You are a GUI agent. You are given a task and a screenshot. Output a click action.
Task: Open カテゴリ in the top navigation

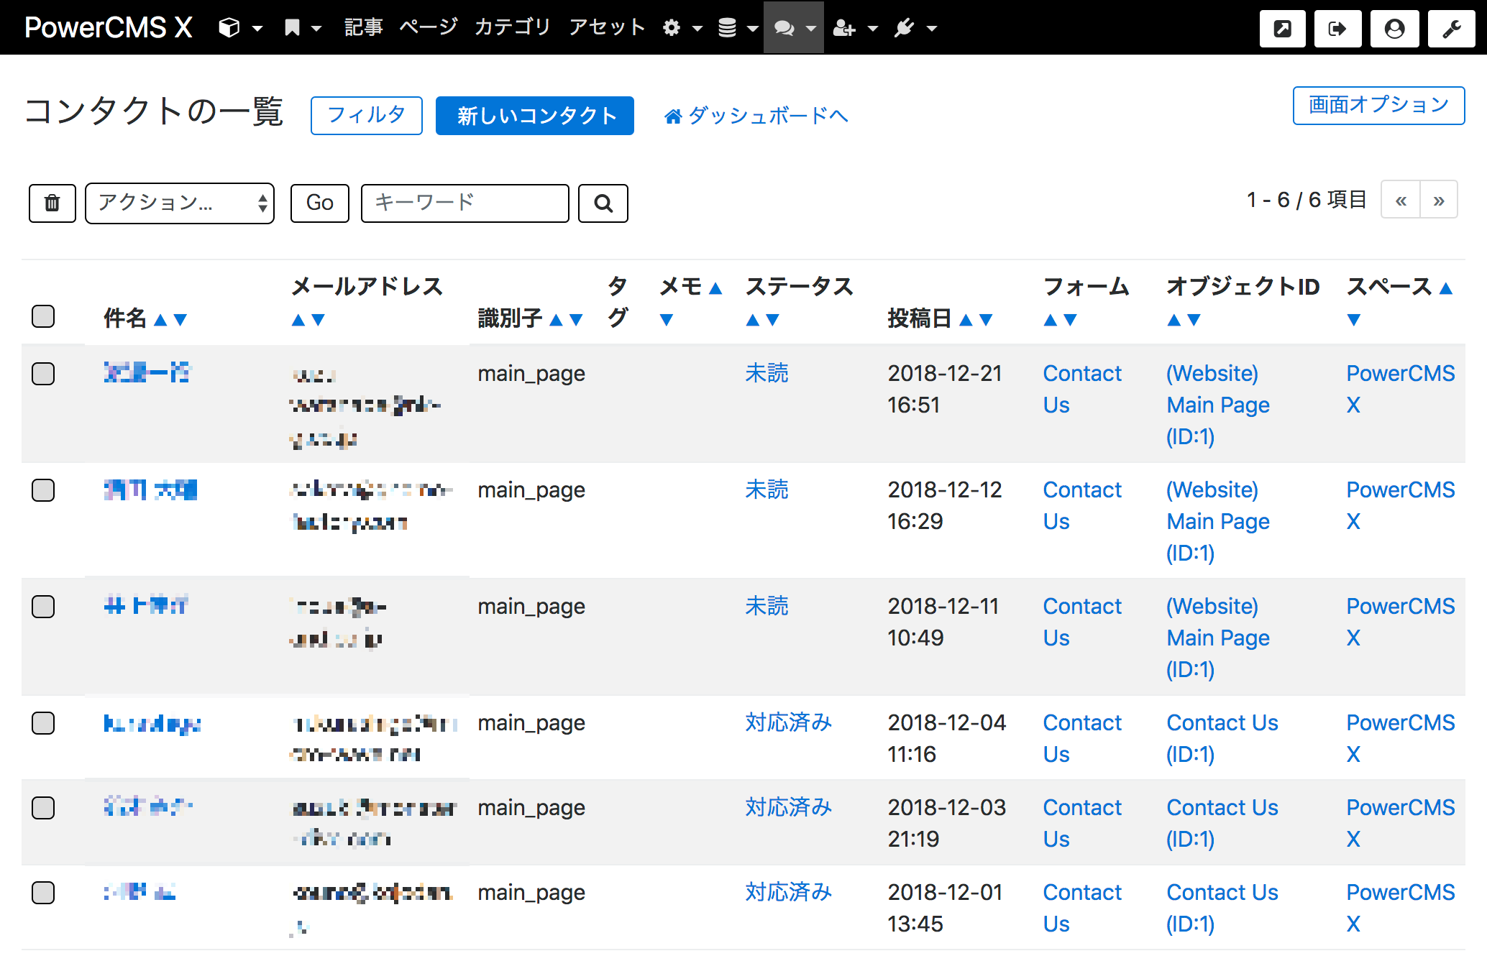coord(513,27)
